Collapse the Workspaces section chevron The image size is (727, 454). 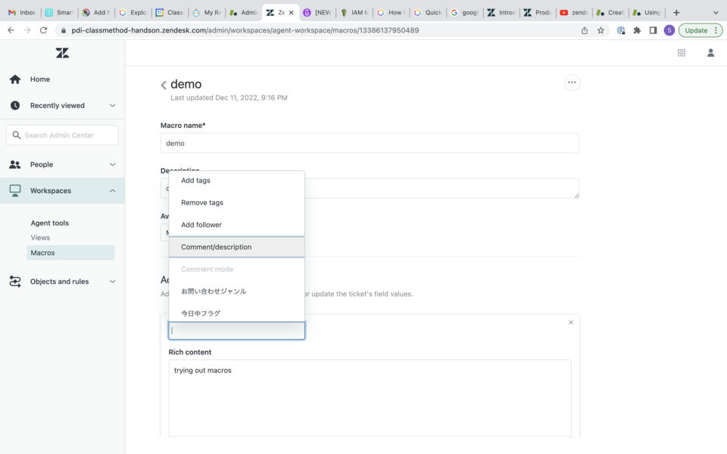click(x=112, y=191)
